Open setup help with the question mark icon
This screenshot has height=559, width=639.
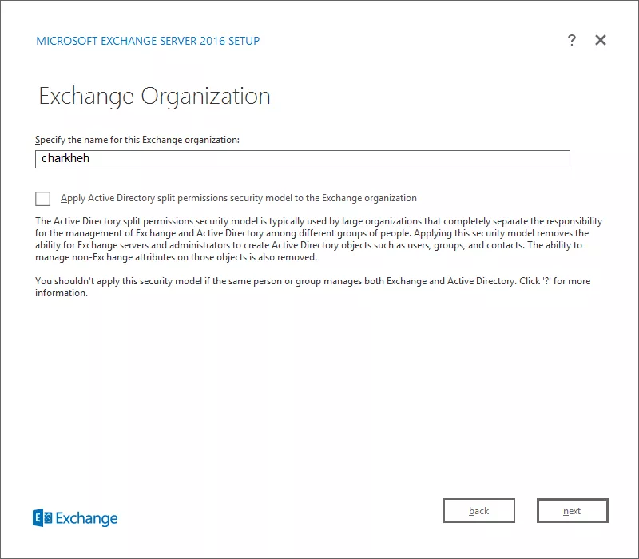coord(572,40)
